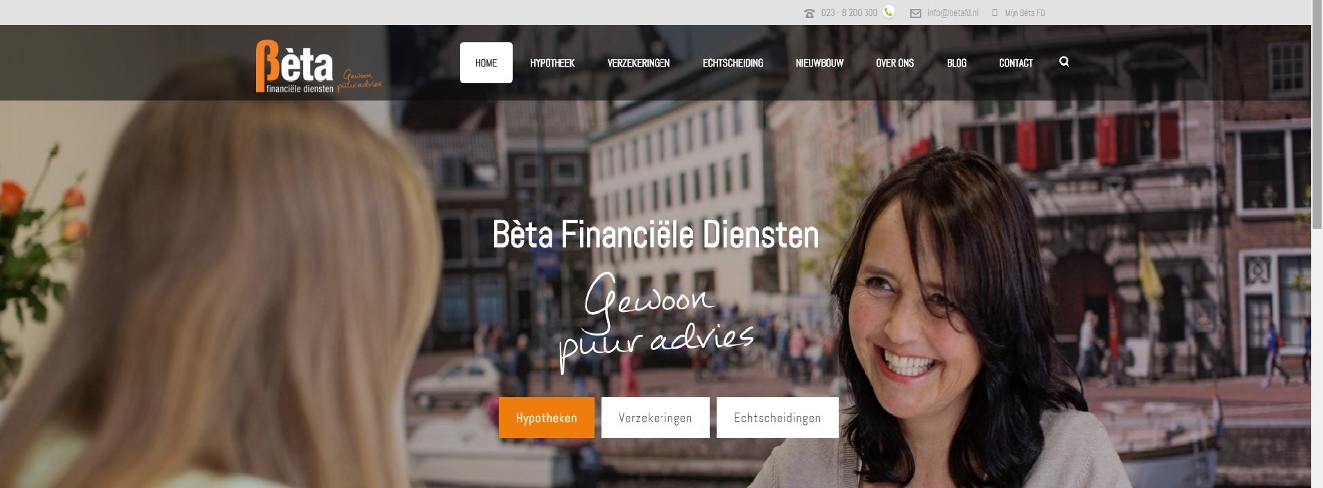Open the HYPOTHEEK menu item
The height and width of the screenshot is (488, 1323).
click(552, 63)
